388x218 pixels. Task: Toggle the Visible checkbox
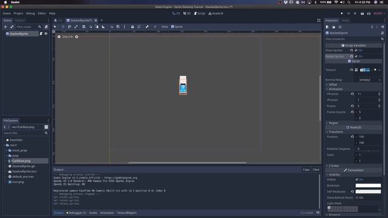click(357, 179)
